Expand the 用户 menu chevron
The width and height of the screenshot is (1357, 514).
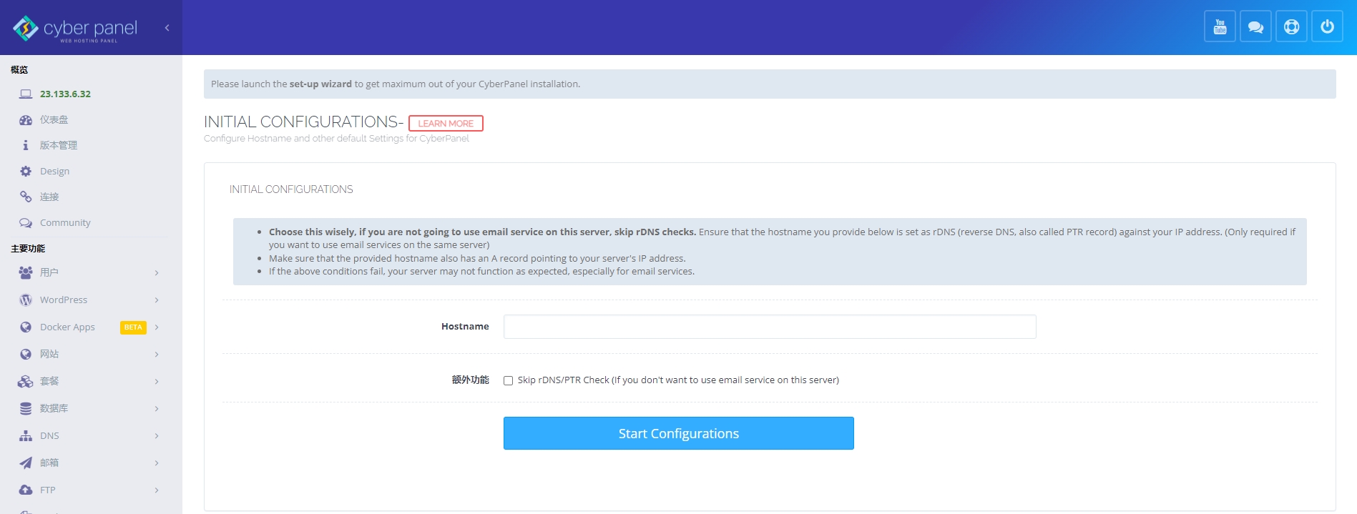pyautogui.click(x=157, y=272)
